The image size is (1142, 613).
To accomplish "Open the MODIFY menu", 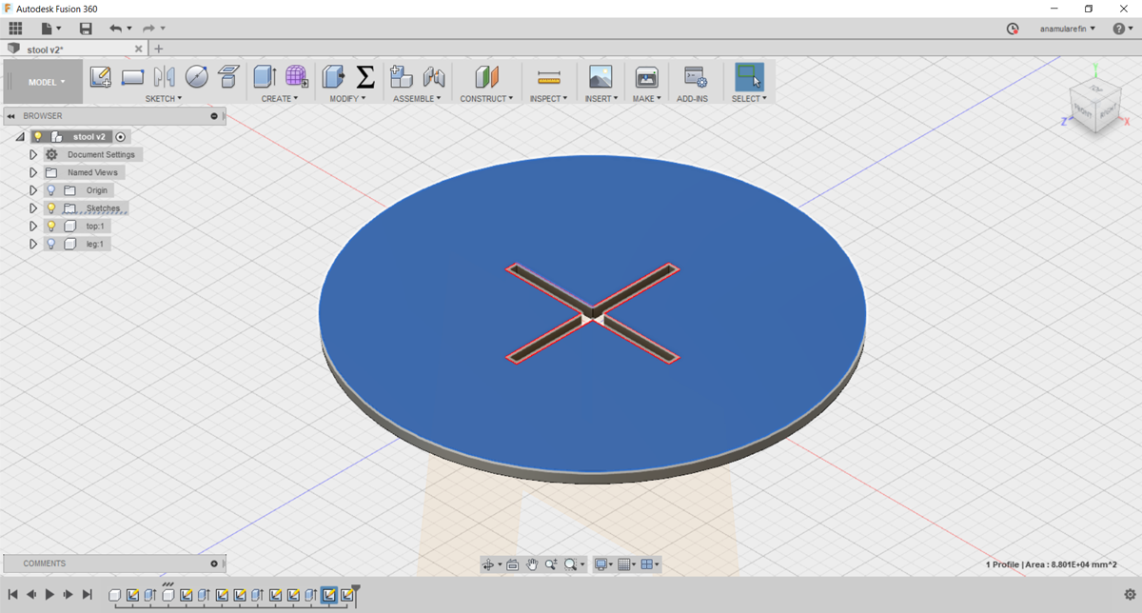I will point(348,99).
